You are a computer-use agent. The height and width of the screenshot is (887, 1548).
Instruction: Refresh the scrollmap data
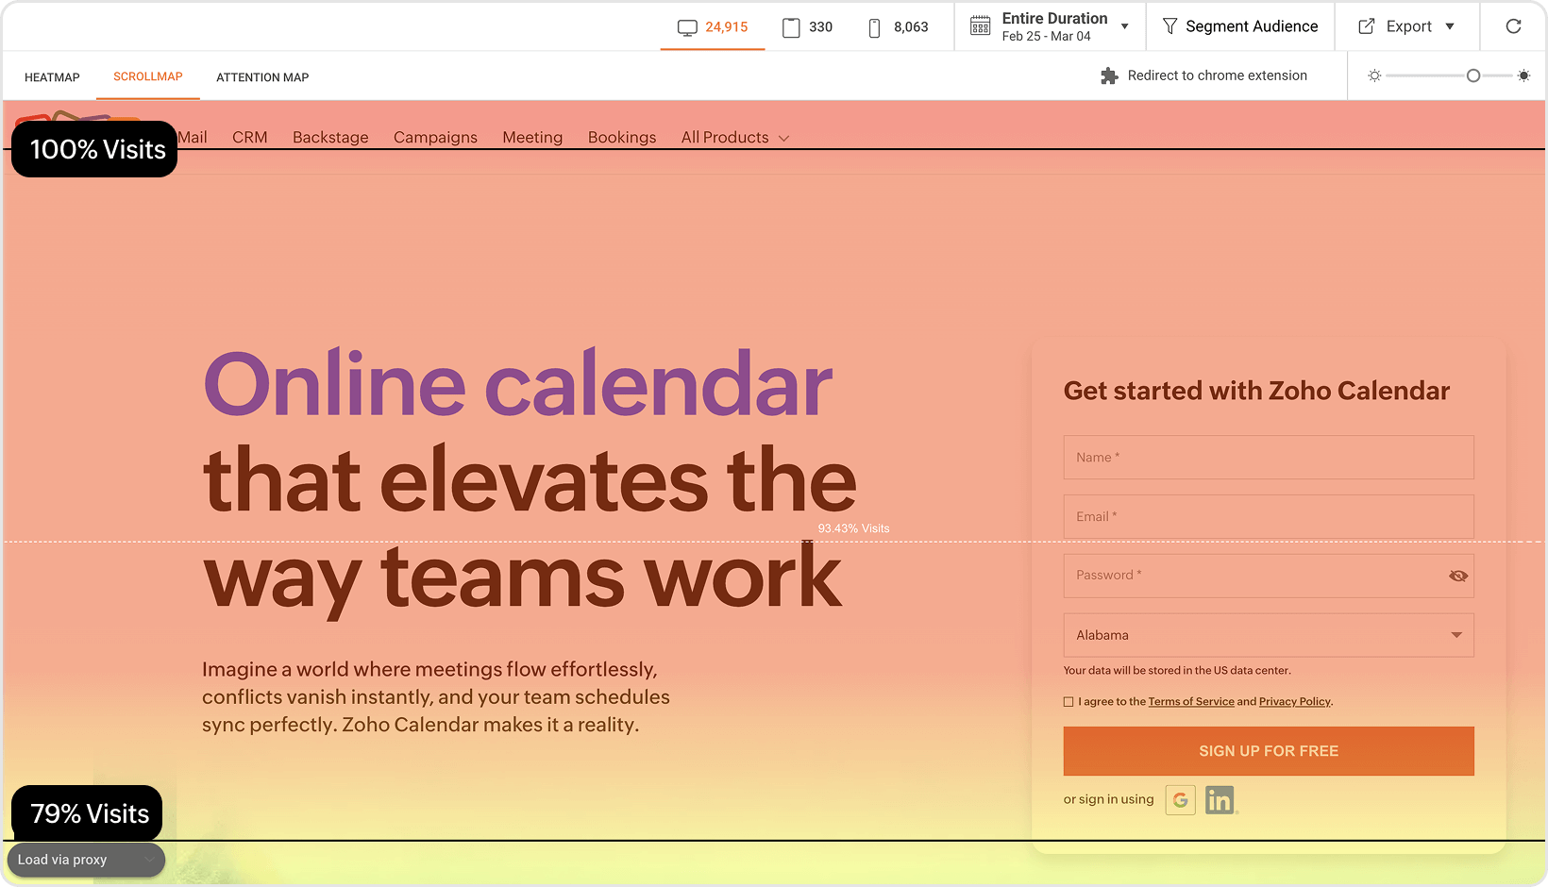pos(1513,26)
